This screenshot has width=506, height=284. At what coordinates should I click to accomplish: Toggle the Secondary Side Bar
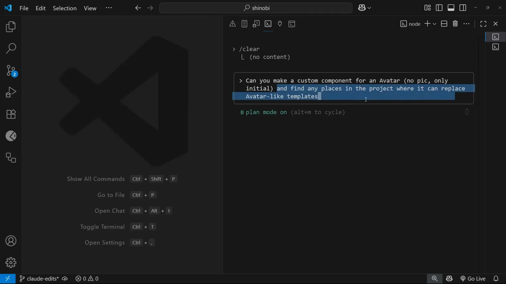(x=463, y=8)
